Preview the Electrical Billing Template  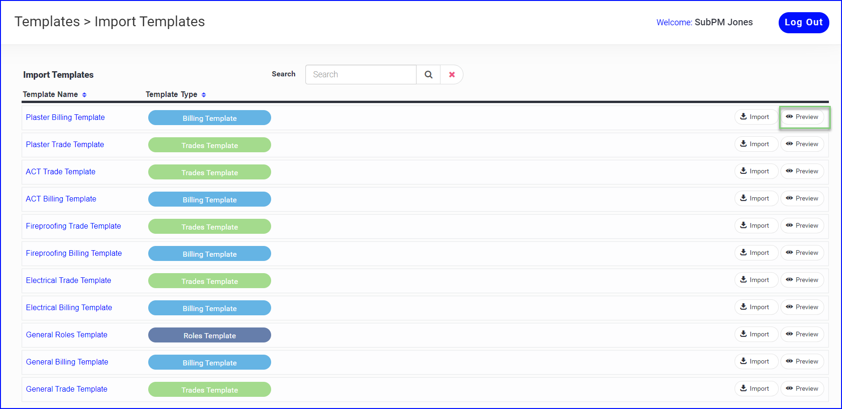click(x=802, y=307)
